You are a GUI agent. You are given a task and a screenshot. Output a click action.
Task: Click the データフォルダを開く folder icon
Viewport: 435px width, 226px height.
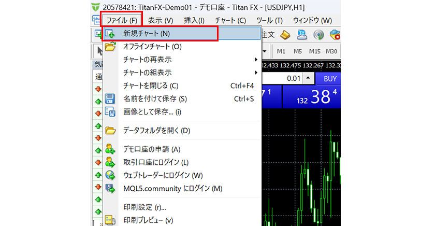[x=110, y=131]
